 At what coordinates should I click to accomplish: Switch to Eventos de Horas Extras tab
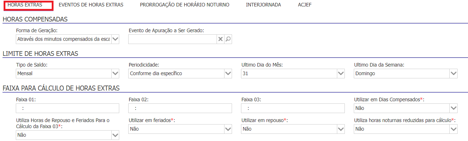click(x=91, y=5)
